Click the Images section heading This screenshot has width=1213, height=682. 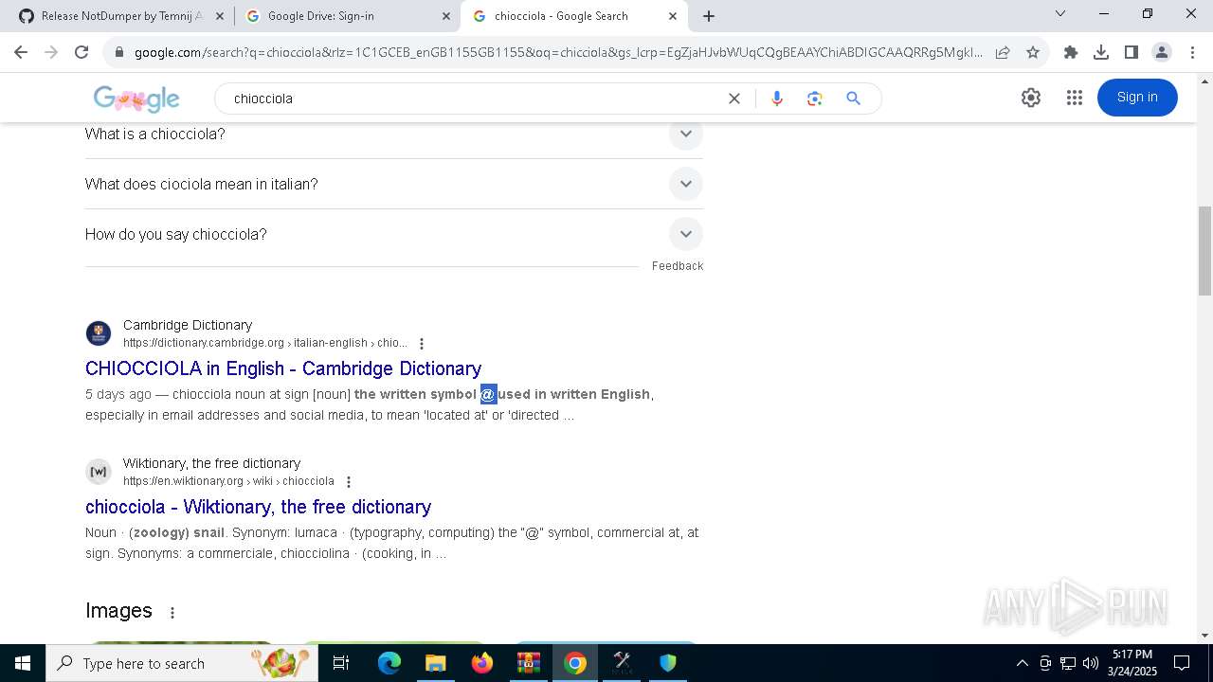click(118, 611)
